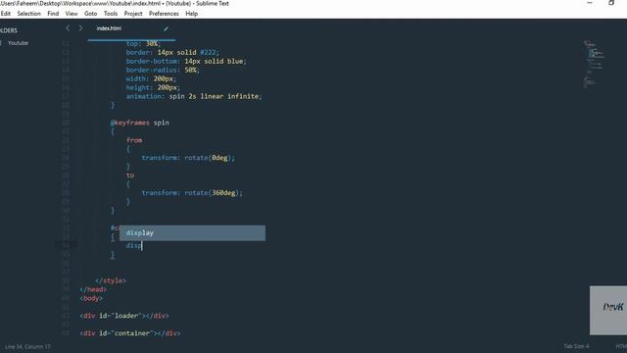Click the forward tab navigation arrow

pyautogui.click(x=80, y=28)
